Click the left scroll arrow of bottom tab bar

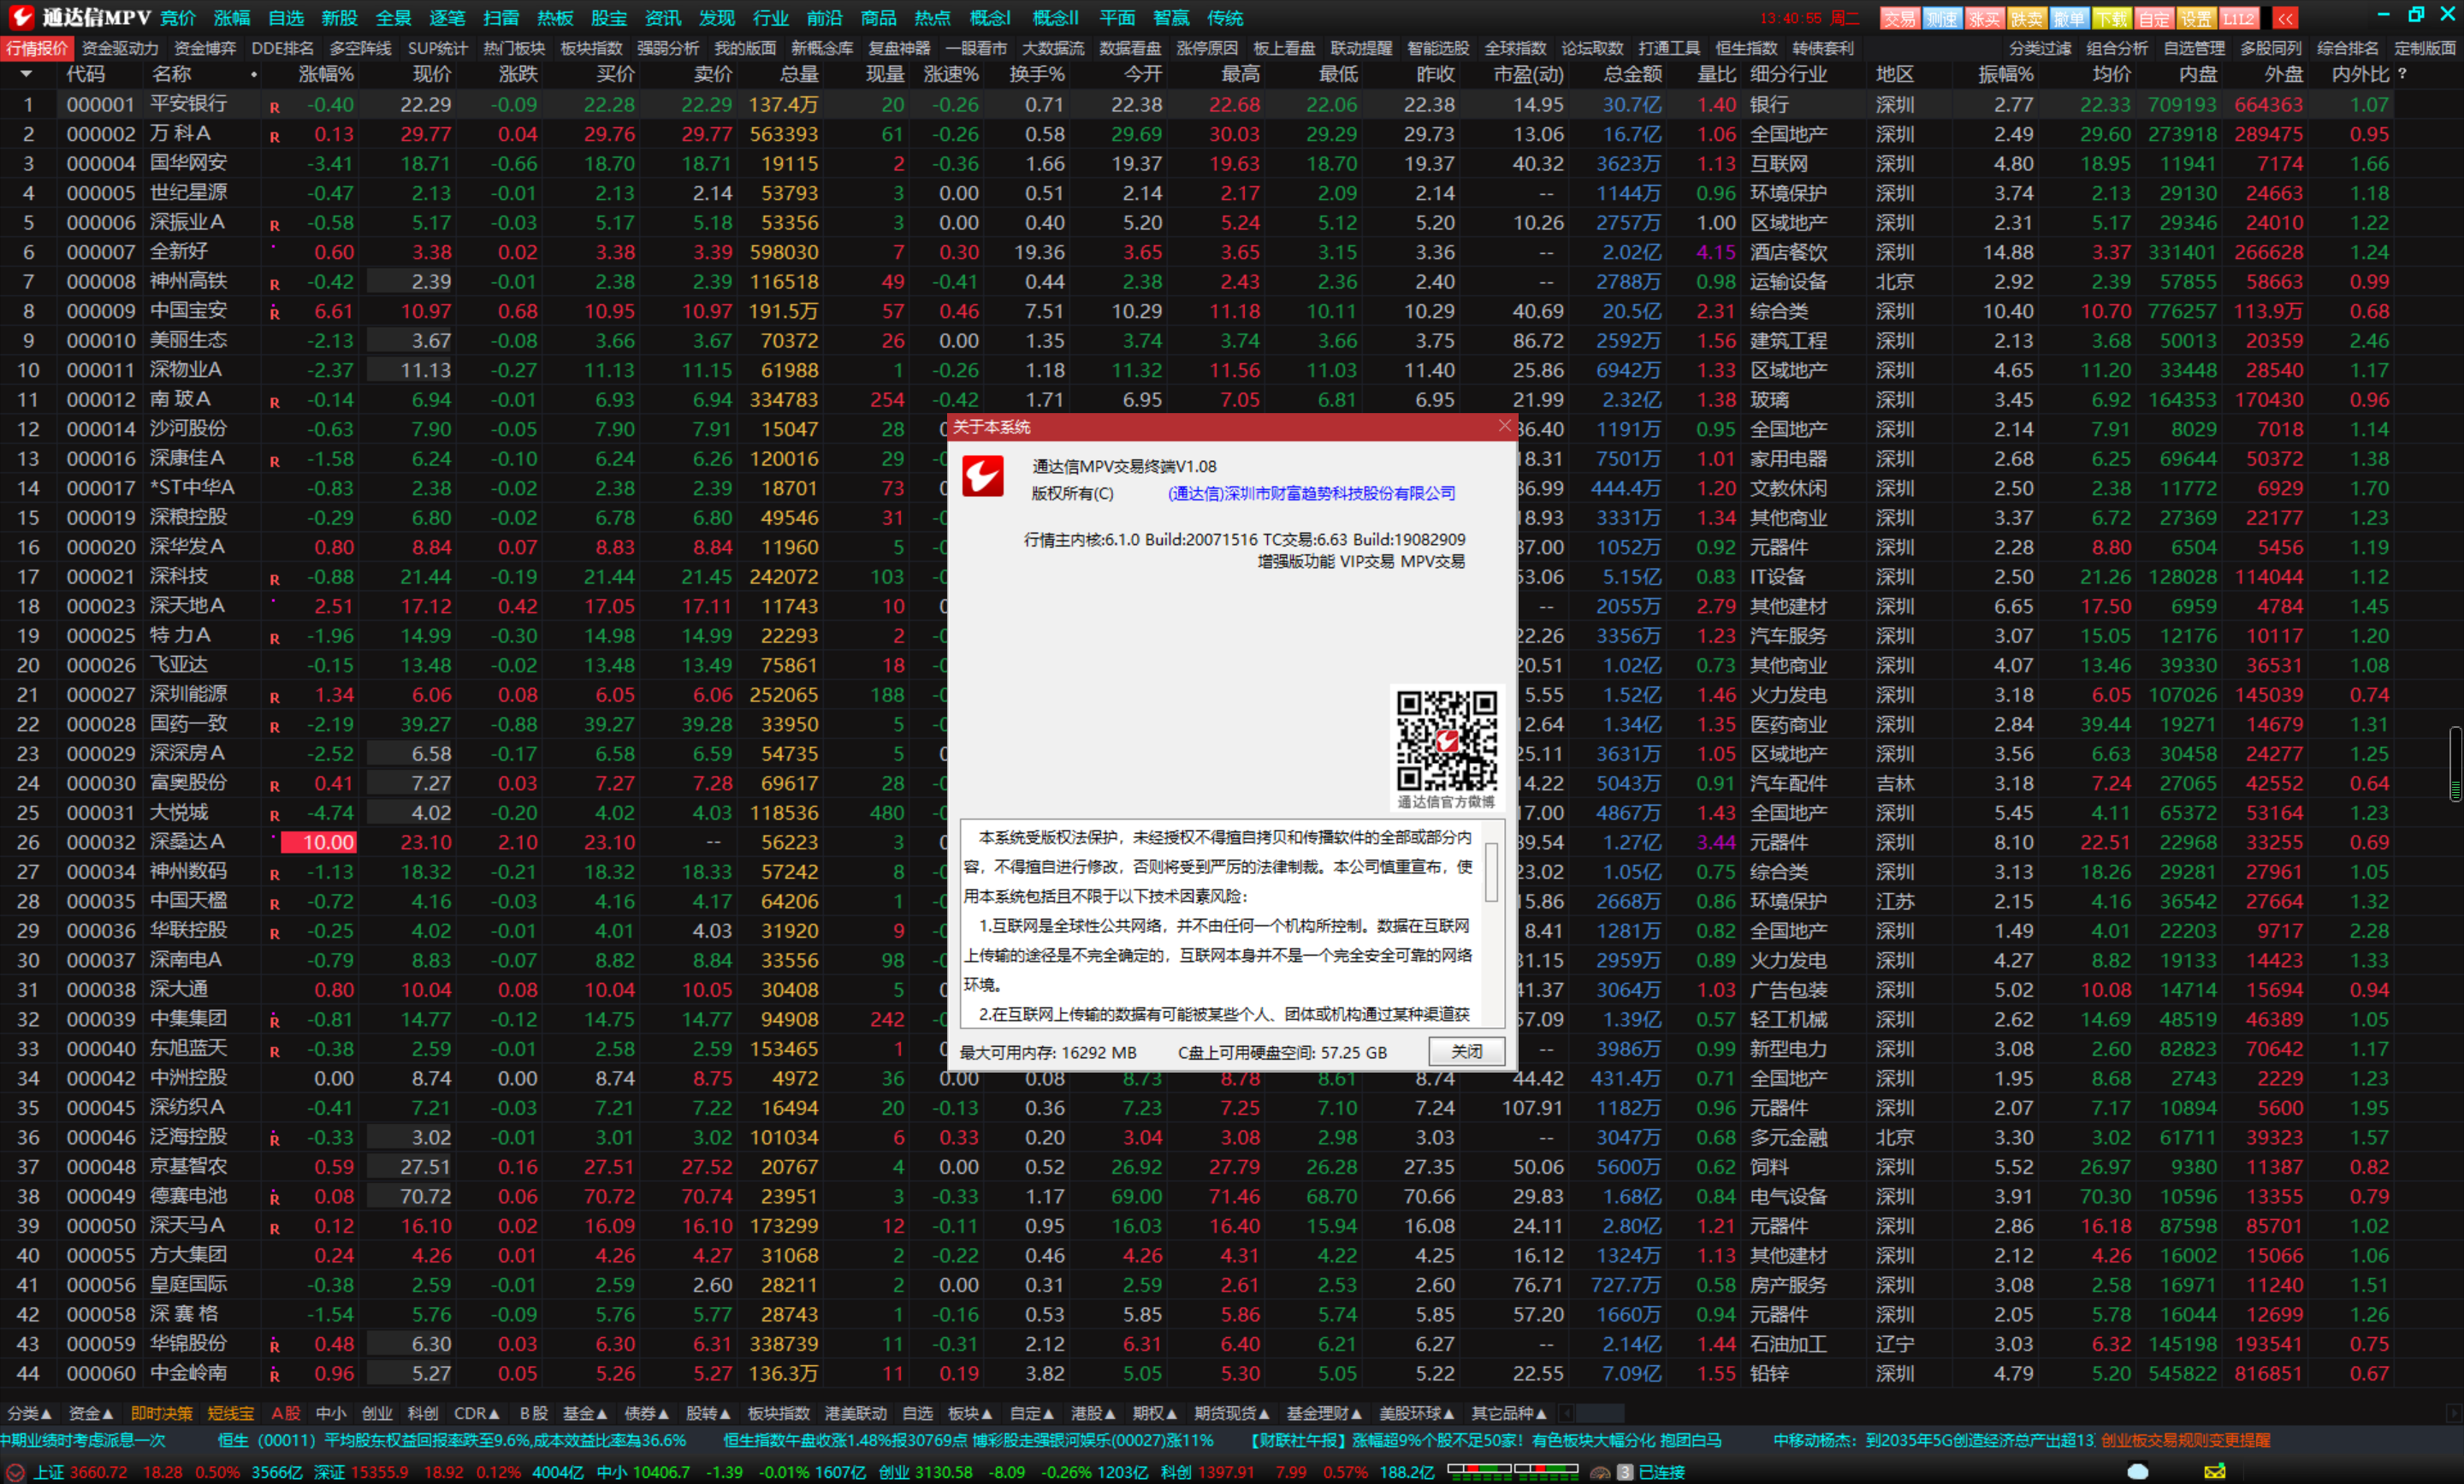(x=1567, y=1413)
